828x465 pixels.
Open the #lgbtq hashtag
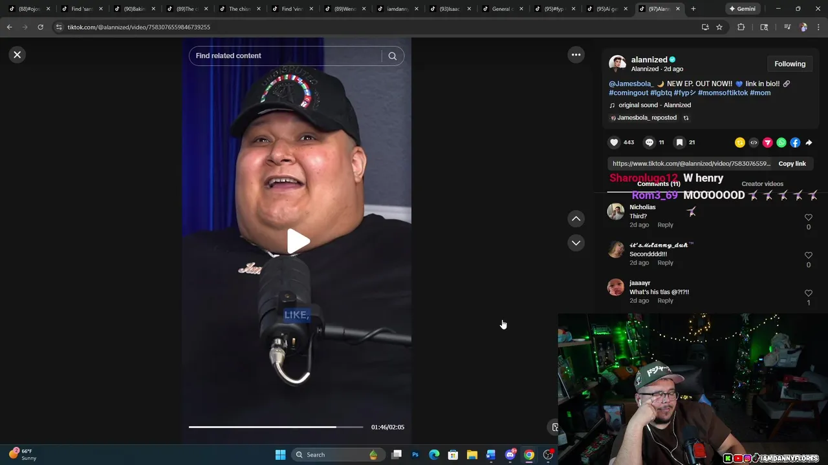pyautogui.click(x=660, y=93)
